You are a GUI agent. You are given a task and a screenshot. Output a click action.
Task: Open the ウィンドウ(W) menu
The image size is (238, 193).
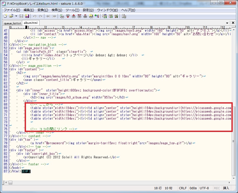pyautogui.click(x=107, y=10)
